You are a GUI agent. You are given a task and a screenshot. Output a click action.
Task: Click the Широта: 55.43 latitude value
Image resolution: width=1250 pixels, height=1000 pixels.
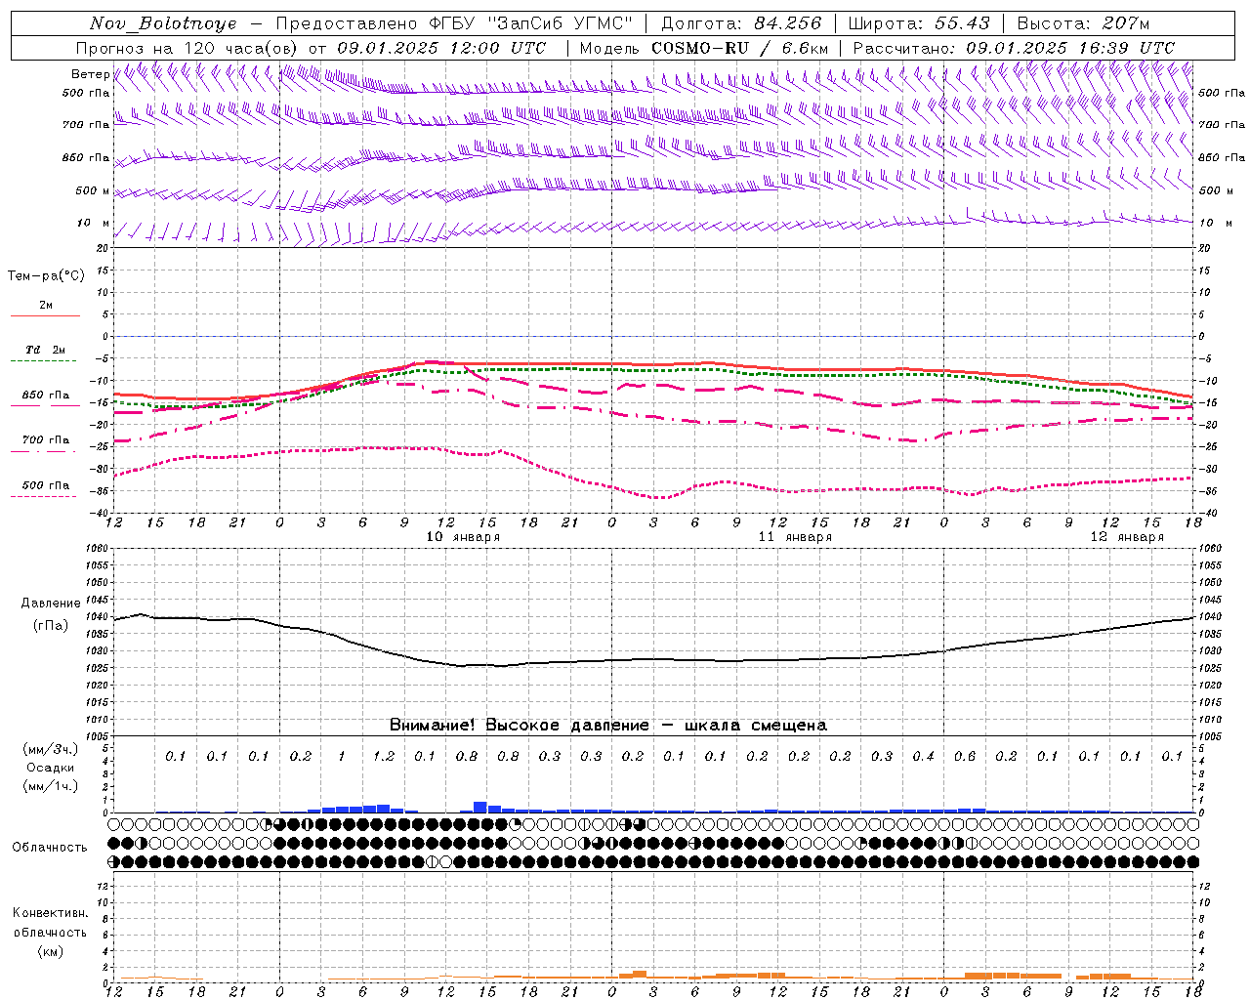coord(920,23)
